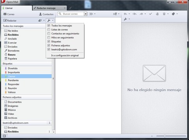The height and width of the screenshot is (140, 189).
Task: Click the Reply arrow icon in toolbar
Action: tap(125, 14)
